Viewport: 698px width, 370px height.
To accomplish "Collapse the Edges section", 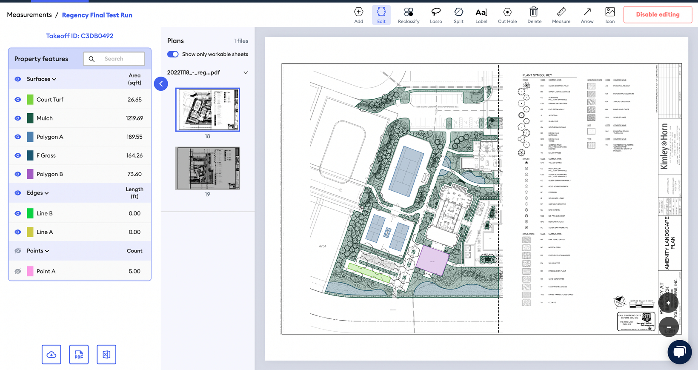I will click(x=46, y=193).
